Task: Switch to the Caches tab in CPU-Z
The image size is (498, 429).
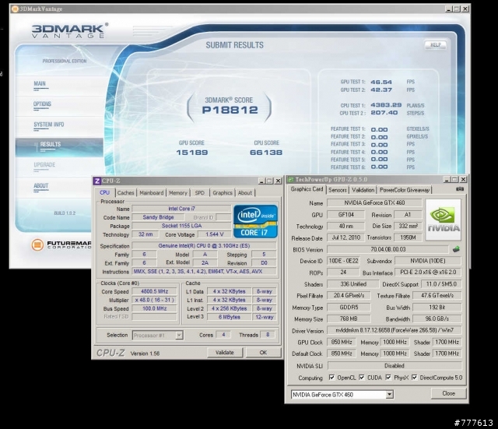Action: pyautogui.click(x=125, y=192)
